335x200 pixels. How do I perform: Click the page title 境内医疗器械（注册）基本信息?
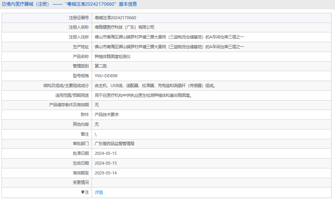coord(72,4)
